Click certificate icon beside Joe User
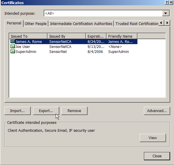174x165 pixels. click(13, 46)
